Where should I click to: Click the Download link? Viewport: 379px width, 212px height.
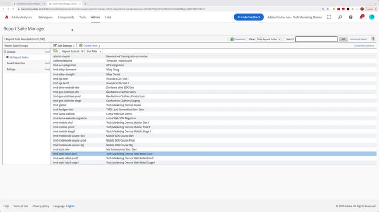240,39
